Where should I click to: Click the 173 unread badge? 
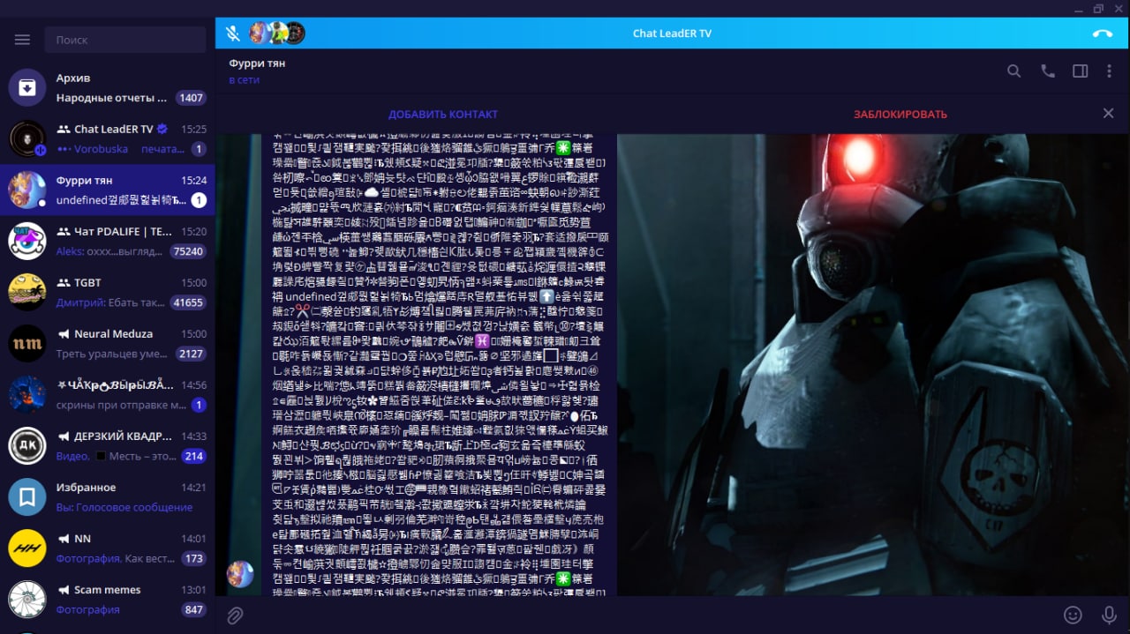(193, 558)
